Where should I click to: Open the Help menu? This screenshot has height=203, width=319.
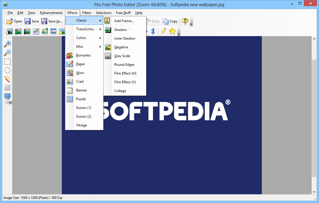click(139, 13)
